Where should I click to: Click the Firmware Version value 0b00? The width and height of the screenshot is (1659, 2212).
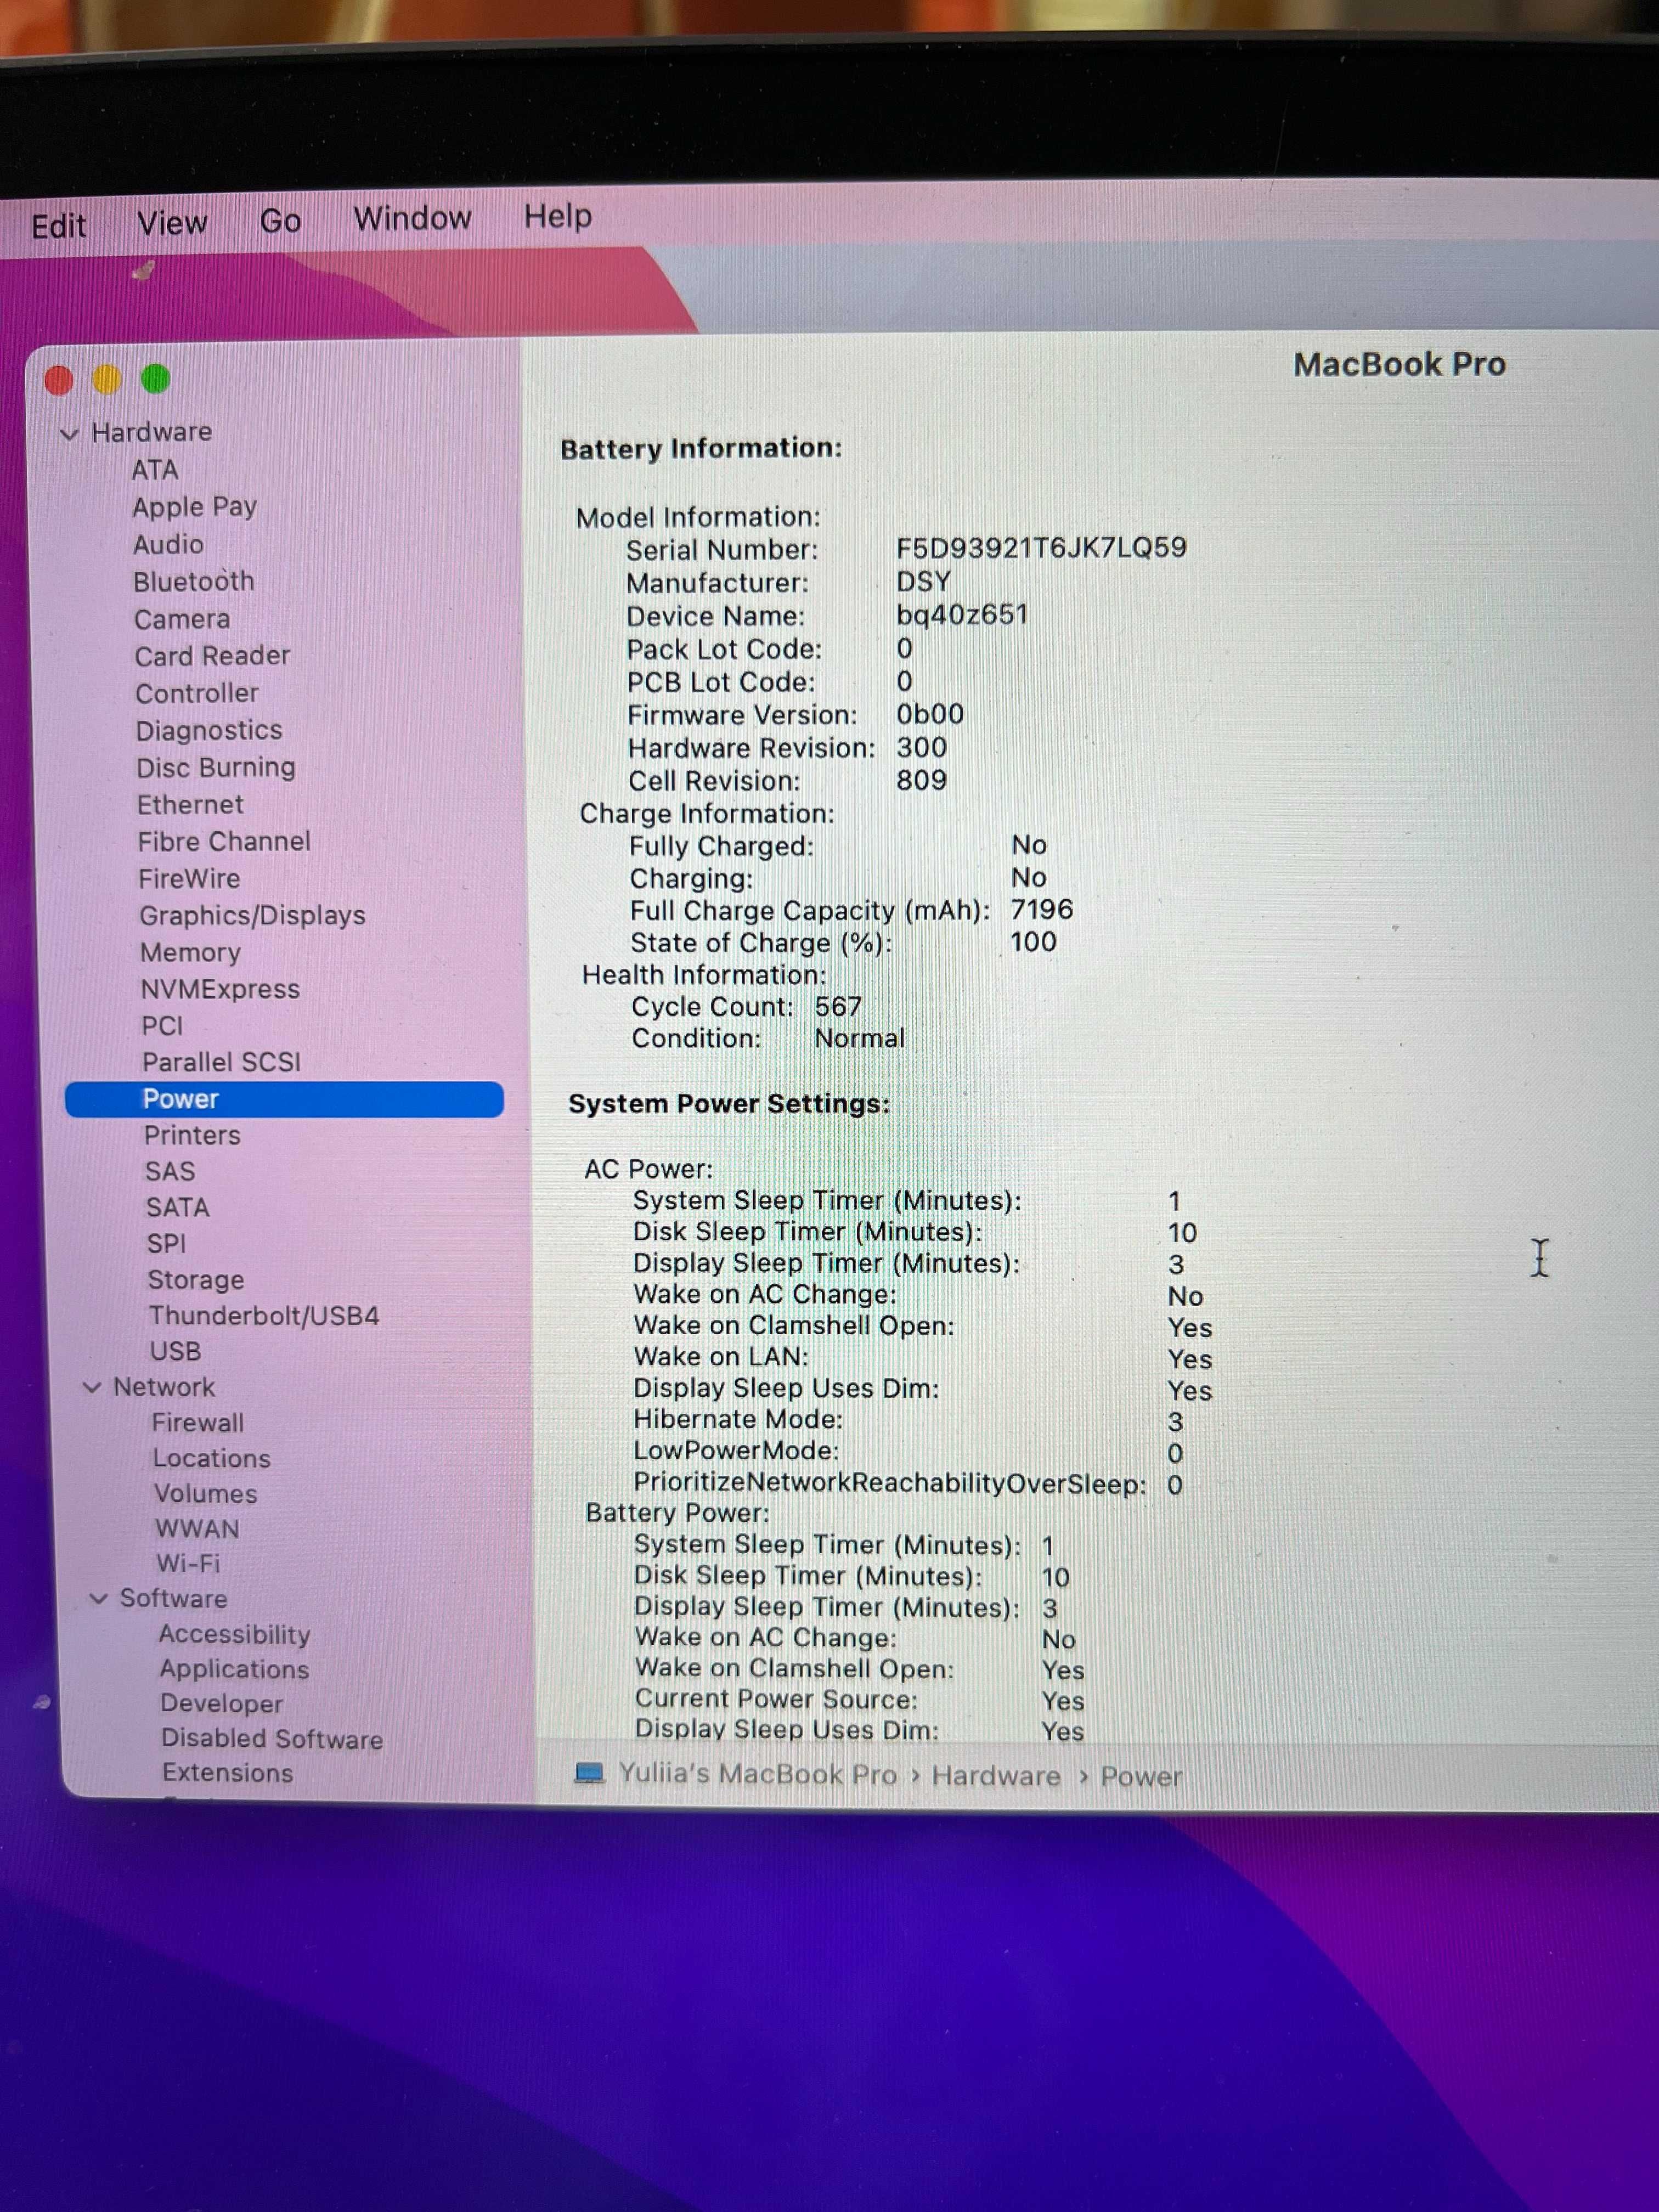point(930,714)
